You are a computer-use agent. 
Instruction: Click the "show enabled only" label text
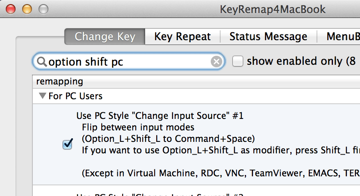pyautogui.click(x=296, y=62)
